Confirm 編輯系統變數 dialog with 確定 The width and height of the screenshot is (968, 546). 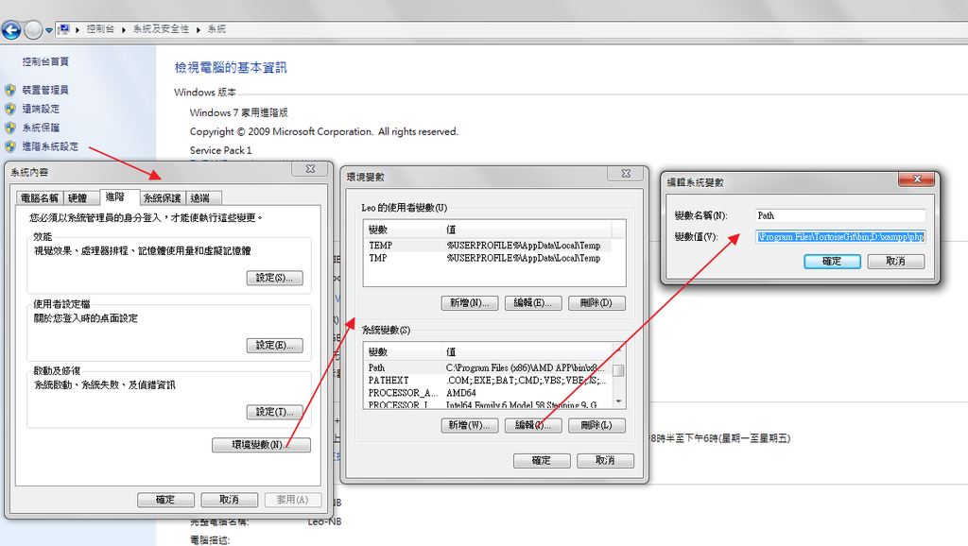[832, 261]
